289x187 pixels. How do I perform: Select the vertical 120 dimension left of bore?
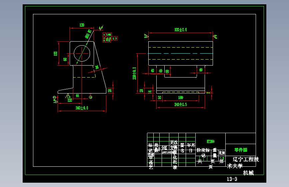55,54
